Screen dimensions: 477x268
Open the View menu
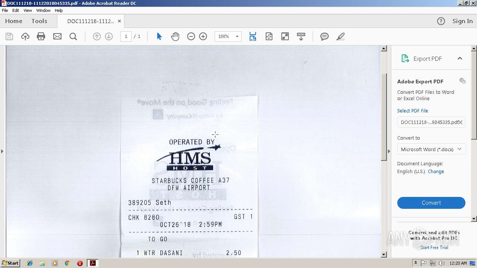[28, 10]
